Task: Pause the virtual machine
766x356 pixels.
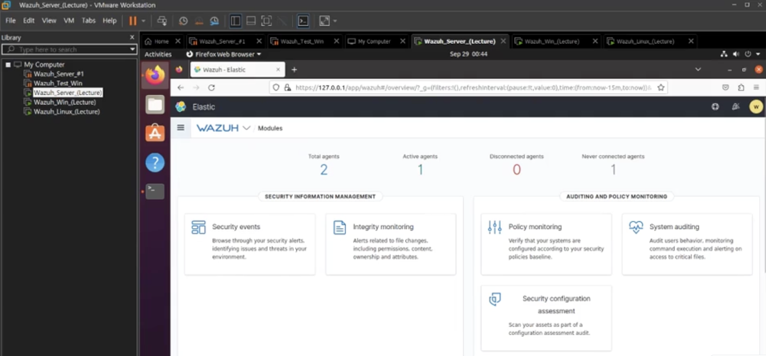Action: coord(132,21)
